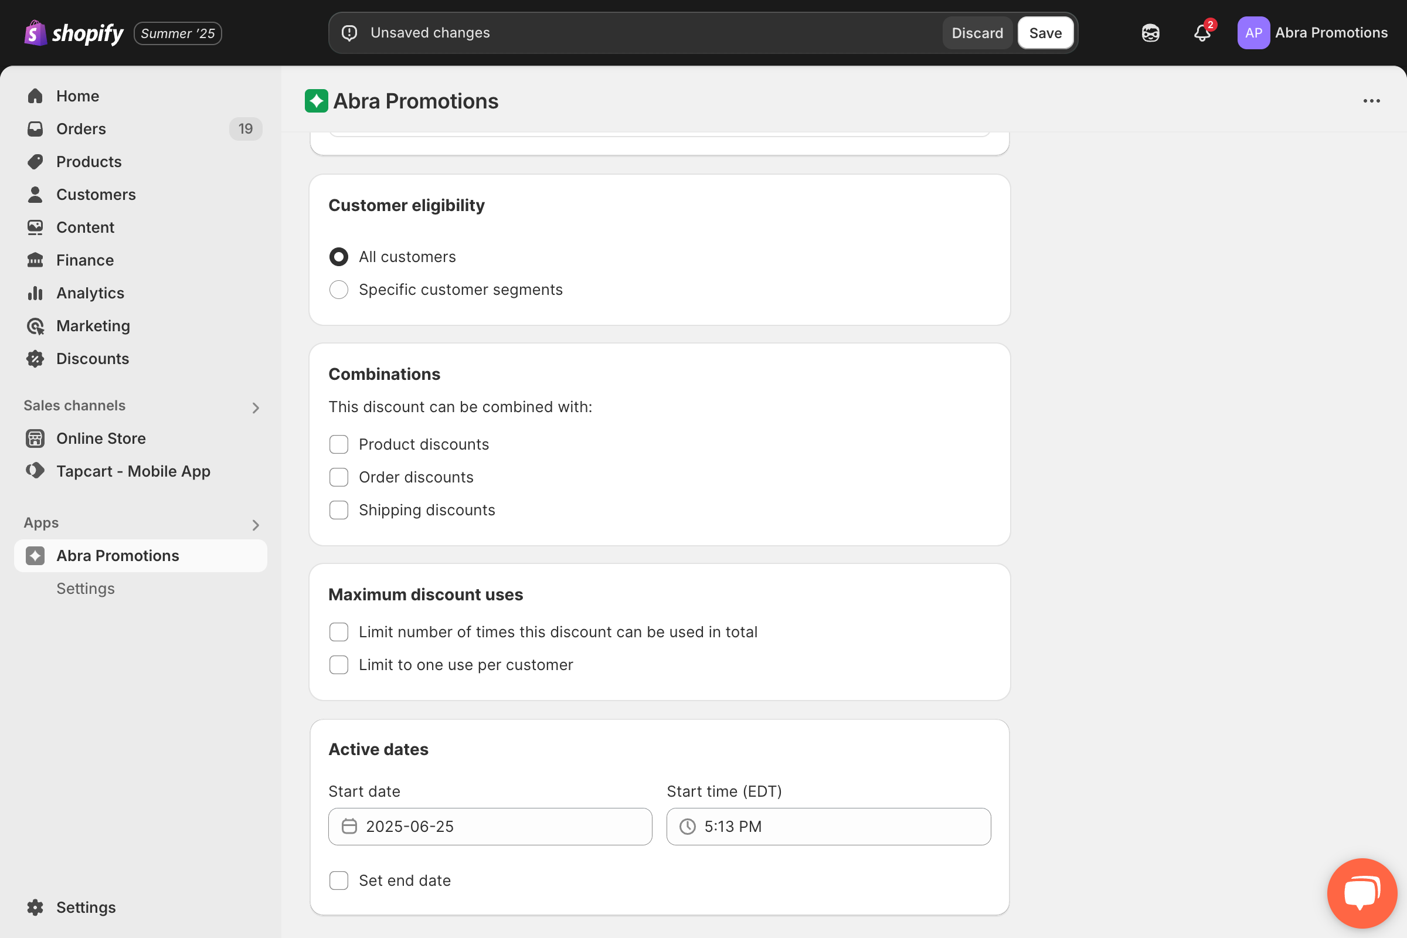The width and height of the screenshot is (1407, 938).
Task: Click the Abra Promotions sidebar icon
Action: [35, 556]
